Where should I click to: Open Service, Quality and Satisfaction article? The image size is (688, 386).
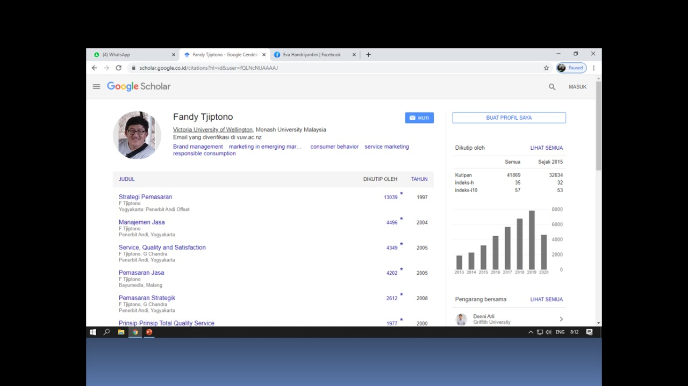point(162,247)
